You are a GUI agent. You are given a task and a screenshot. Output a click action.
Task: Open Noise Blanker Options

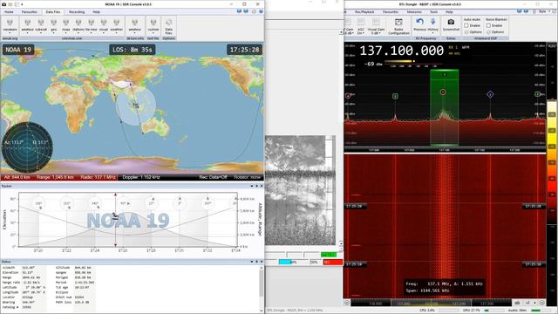[495, 32]
